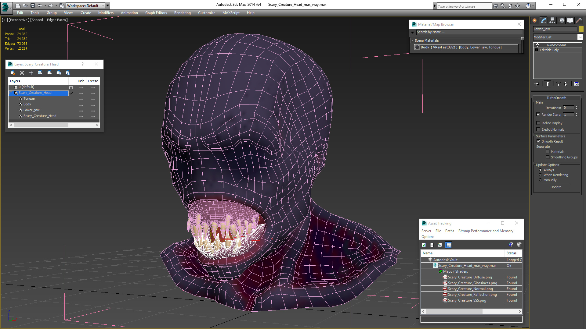
Task: Select the Manually update option
Action: [540, 180]
